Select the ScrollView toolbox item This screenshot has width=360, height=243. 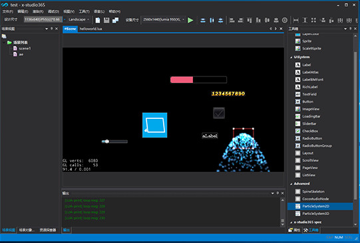tap(310, 160)
